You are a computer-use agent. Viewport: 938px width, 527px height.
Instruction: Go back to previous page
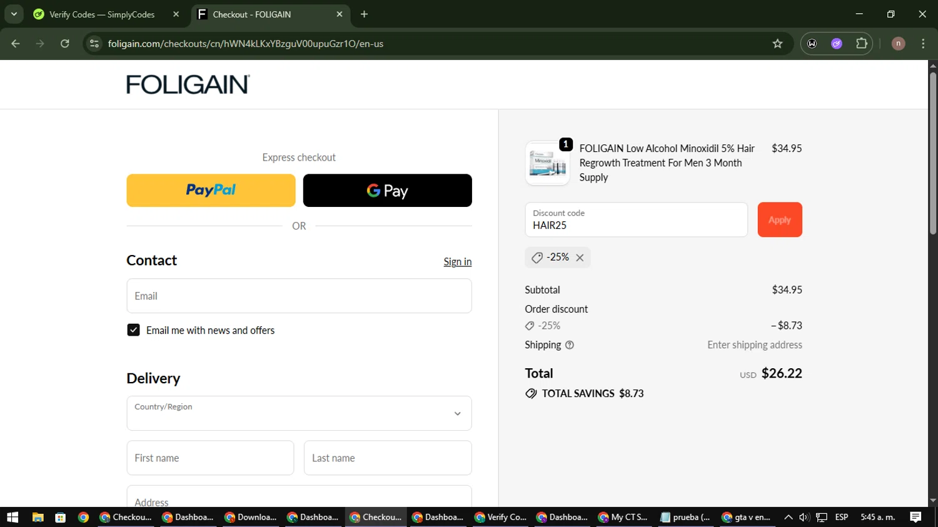[16, 44]
